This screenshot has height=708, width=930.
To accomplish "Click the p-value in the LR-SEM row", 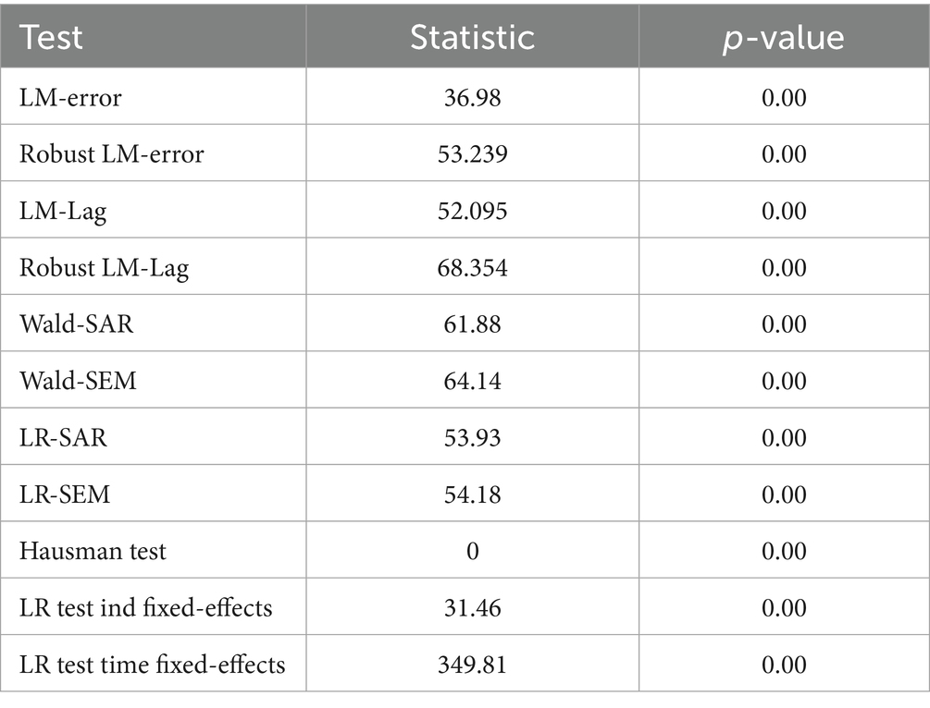I will (784, 494).
